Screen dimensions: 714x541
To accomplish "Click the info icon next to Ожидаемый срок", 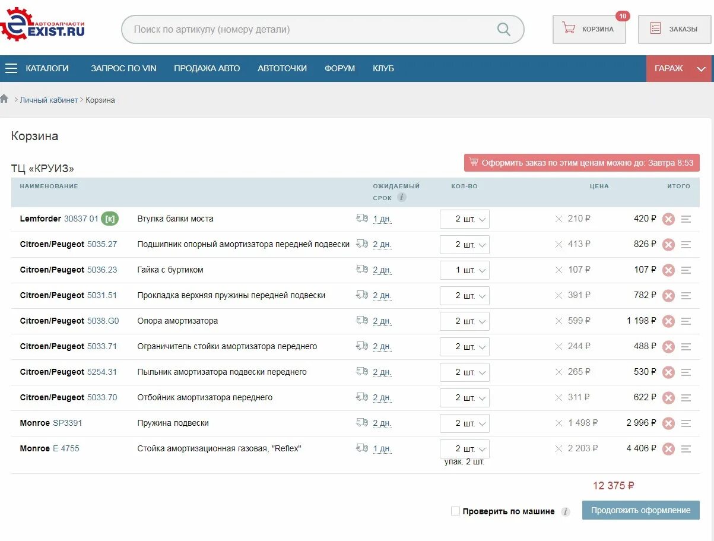I will 402,197.
